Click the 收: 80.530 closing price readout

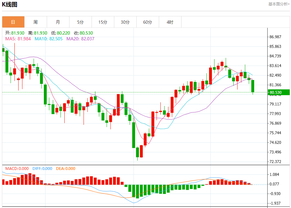coord(84,33)
